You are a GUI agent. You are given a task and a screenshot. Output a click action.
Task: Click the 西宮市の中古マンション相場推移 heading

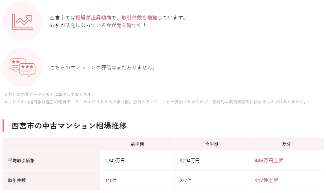[69, 126]
